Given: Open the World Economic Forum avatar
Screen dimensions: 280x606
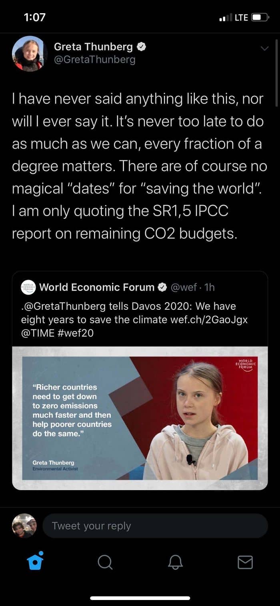Looking at the screenshot, I should tap(28, 287).
